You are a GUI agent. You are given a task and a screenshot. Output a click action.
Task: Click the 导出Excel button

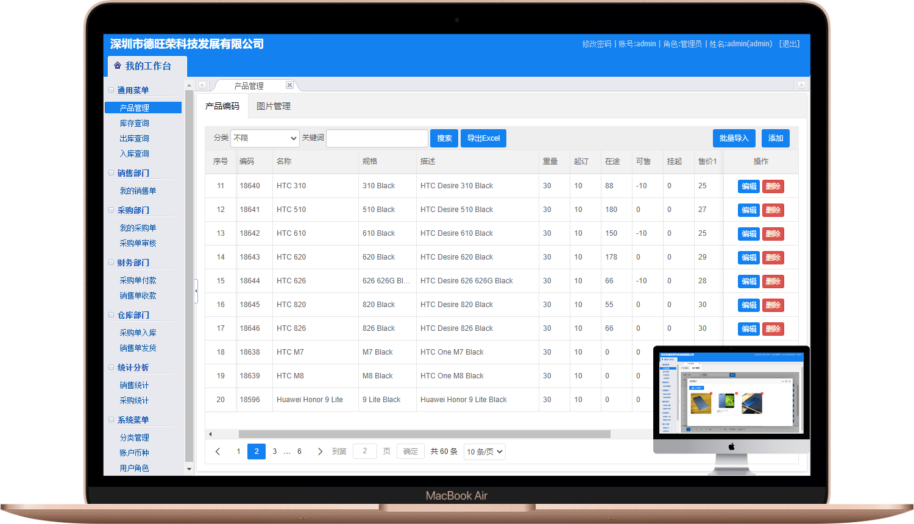[483, 138]
